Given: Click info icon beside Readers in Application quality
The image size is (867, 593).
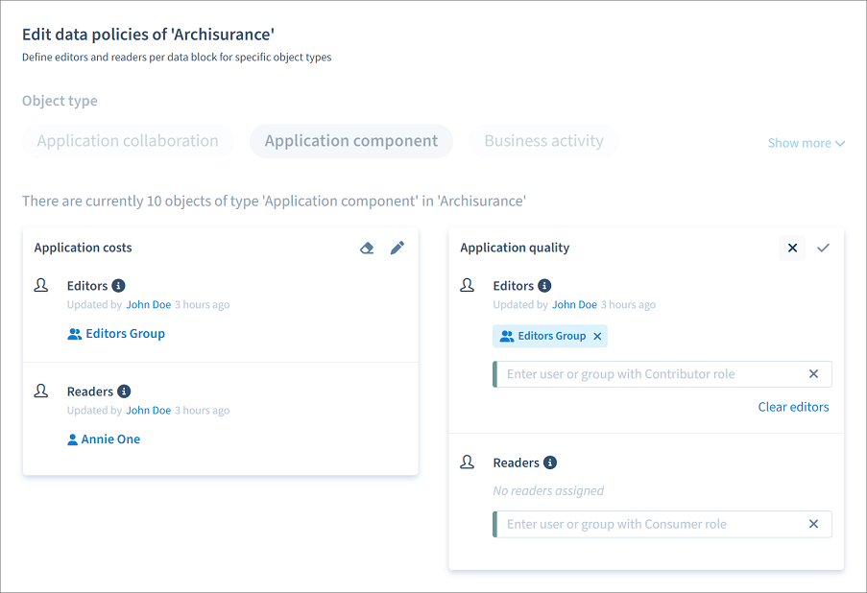Looking at the screenshot, I should click(550, 463).
